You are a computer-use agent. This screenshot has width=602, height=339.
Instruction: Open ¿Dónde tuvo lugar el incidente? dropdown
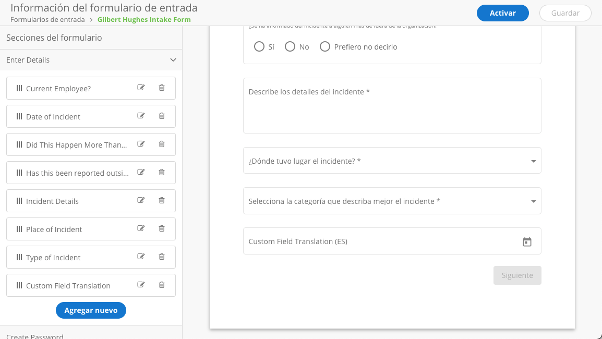point(392,161)
